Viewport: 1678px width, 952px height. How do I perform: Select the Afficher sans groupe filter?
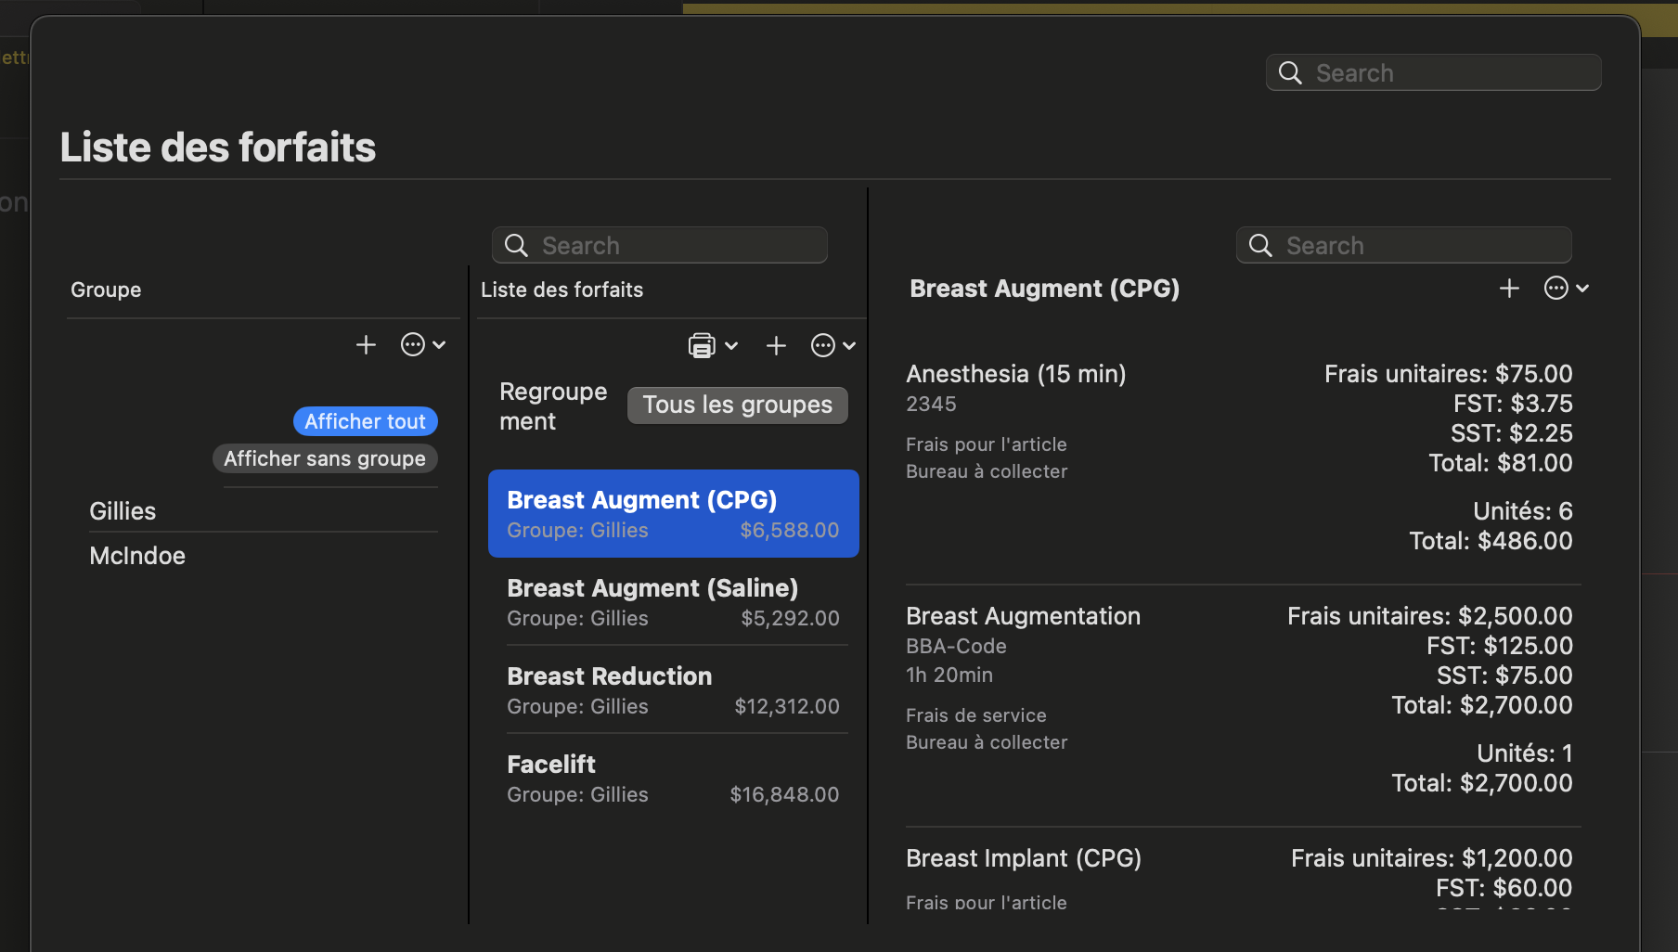(x=325, y=458)
